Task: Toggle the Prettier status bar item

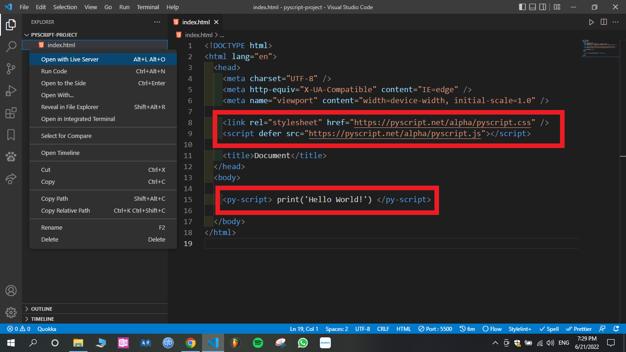Action: tap(579, 329)
